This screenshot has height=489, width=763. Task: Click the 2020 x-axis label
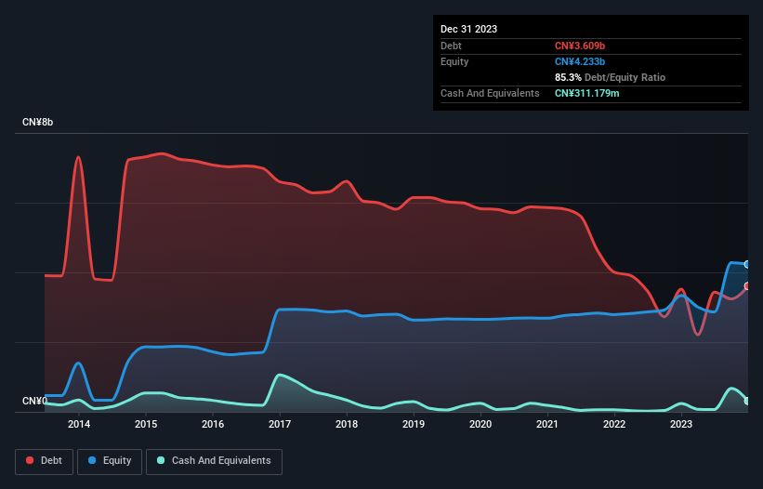click(x=480, y=424)
